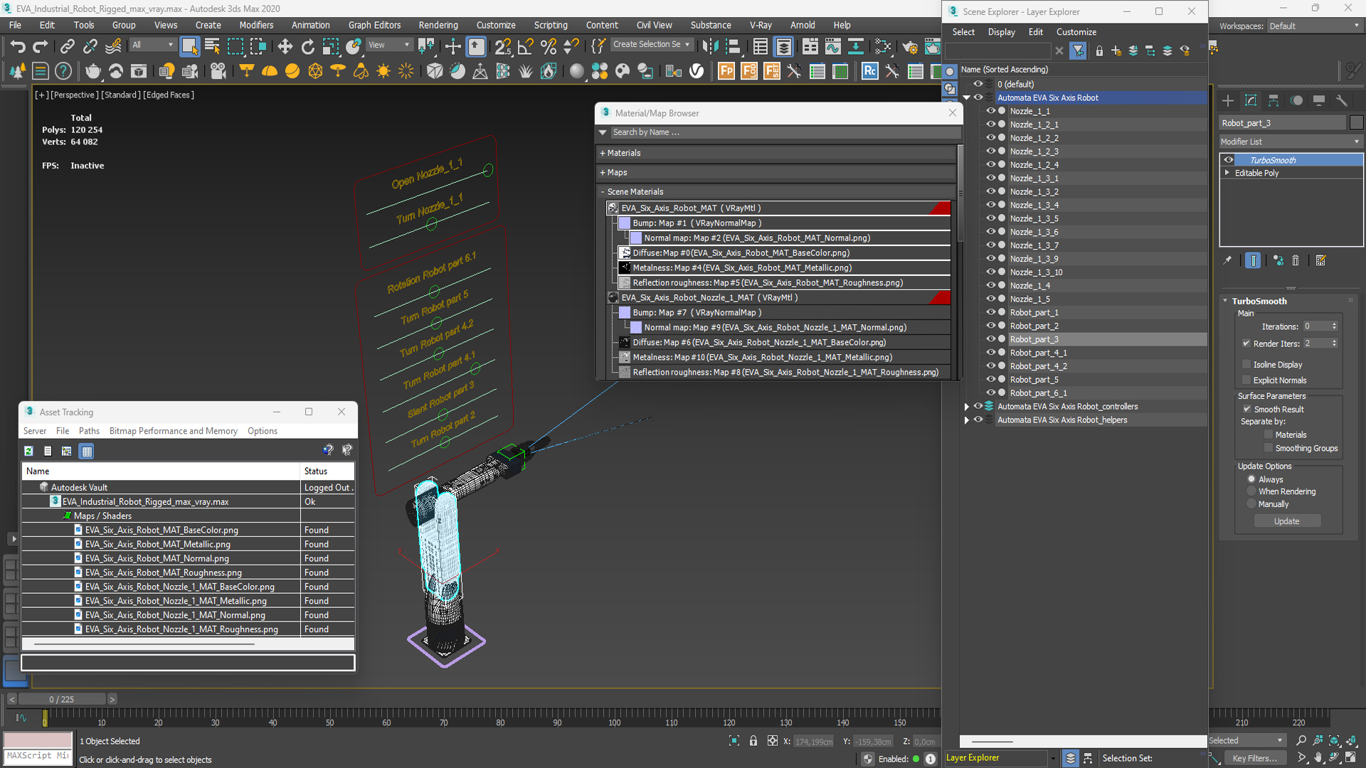Click the Asset Tracking bitmap performance icon
The width and height of the screenshot is (1366, 768).
[67, 451]
